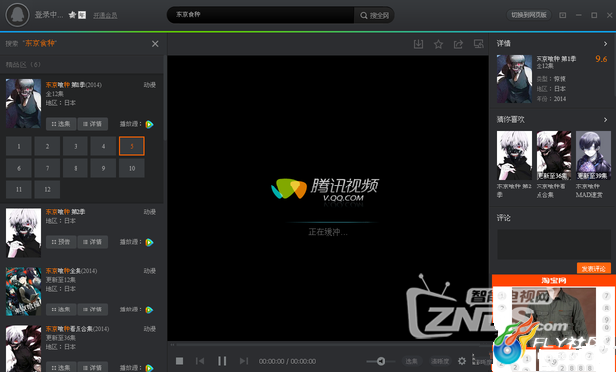
Task: Click the Tencent play source icon for Season 1
Action: pyautogui.click(x=149, y=124)
